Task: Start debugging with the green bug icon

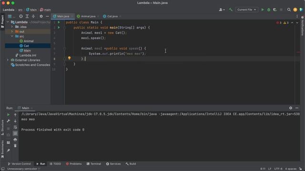Action: [x=269, y=9]
